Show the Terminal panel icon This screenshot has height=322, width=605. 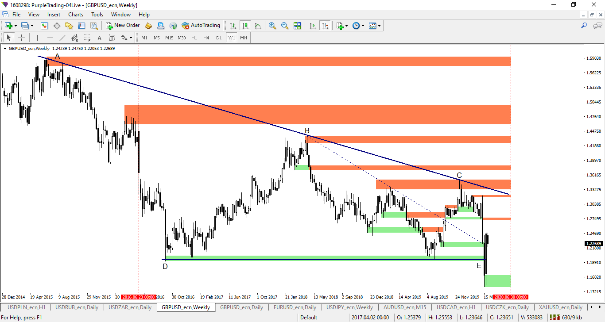(x=81, y=26)
